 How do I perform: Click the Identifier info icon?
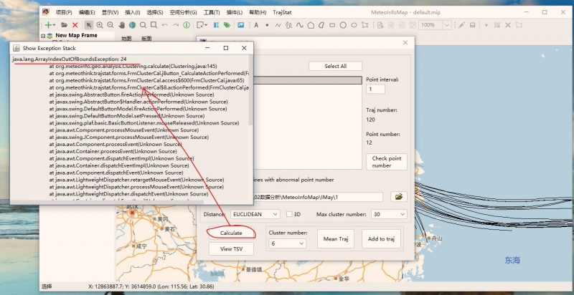(x=187, y=25)
